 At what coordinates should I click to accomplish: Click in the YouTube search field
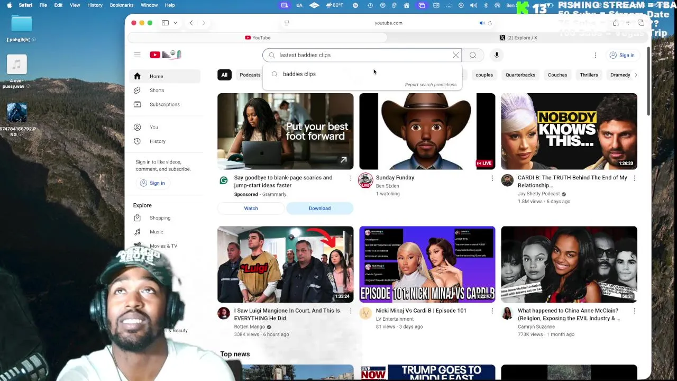coord(362,55)
